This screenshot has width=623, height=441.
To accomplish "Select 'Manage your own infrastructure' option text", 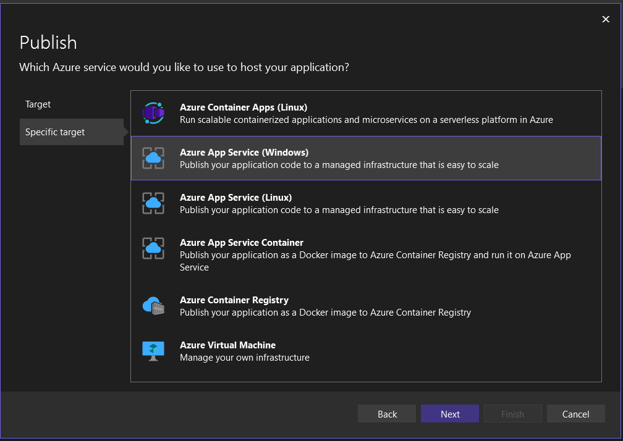I will click(244, 357).
